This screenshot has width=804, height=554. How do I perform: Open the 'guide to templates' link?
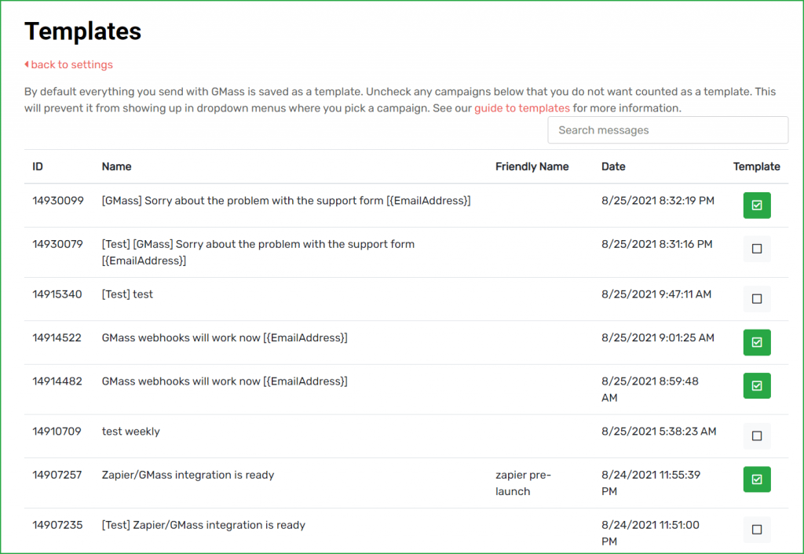[x=521, y=108]
